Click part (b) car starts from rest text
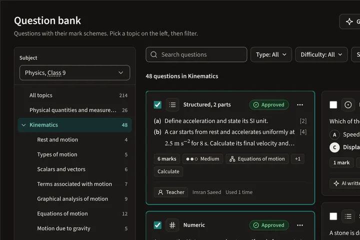 coord(229,137)
